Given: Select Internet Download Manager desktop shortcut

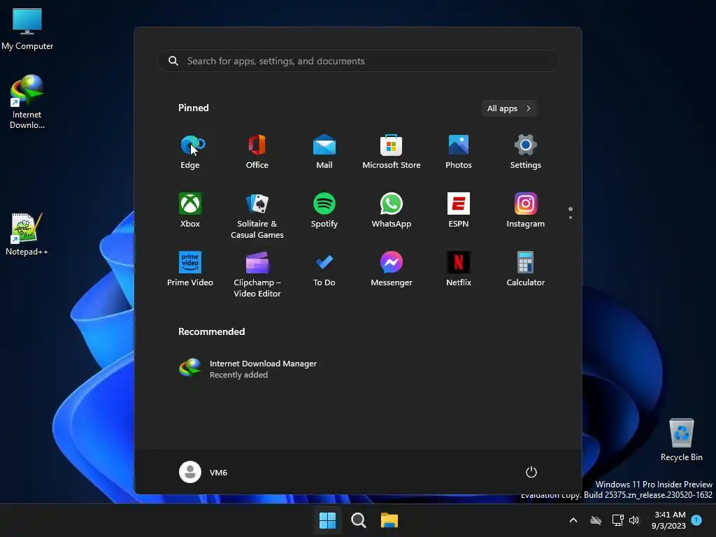Looking at the screenshot, I should tap(27, 102).
